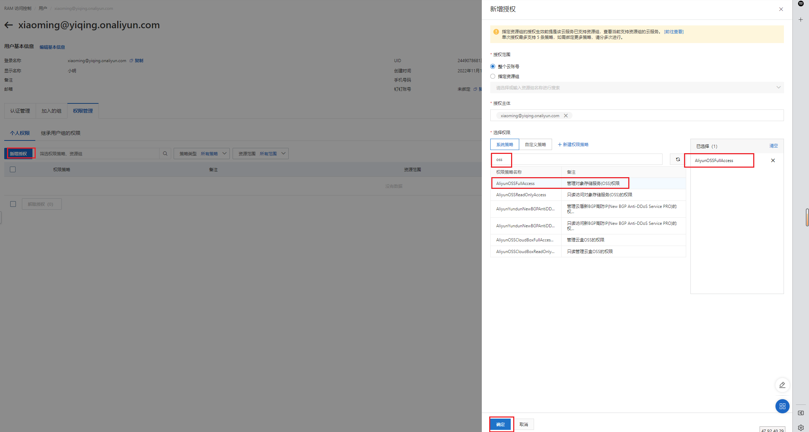Viewport: 809px width, 432px height.
Task: Expand the 策略类型 所有策略 dropdown
Action: (x=202, y=154)
